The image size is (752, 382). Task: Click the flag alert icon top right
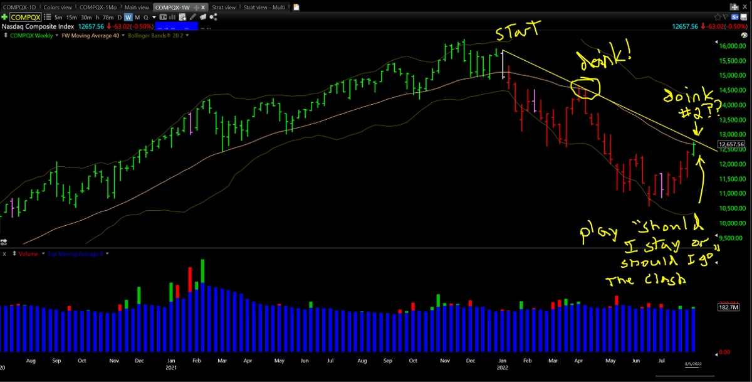pos(726,16)
